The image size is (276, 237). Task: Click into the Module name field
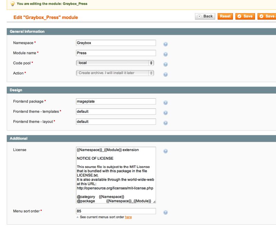pos(116,53)
